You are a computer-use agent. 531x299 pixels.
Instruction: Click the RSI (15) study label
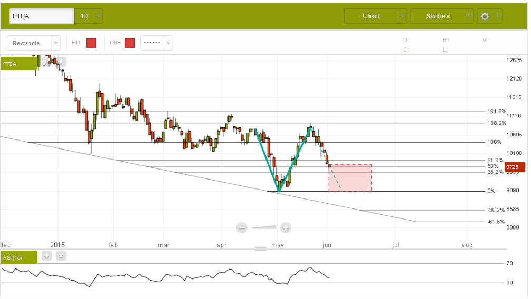coord(18,257)
